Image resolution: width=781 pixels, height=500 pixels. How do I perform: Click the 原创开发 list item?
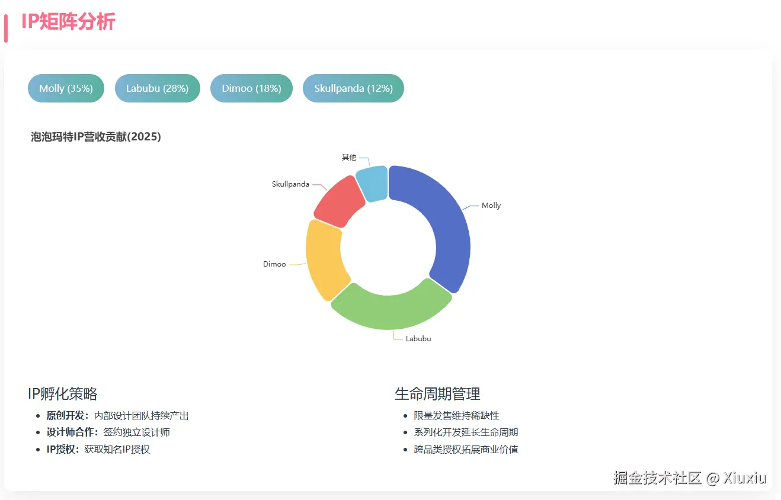click(117, 416)
